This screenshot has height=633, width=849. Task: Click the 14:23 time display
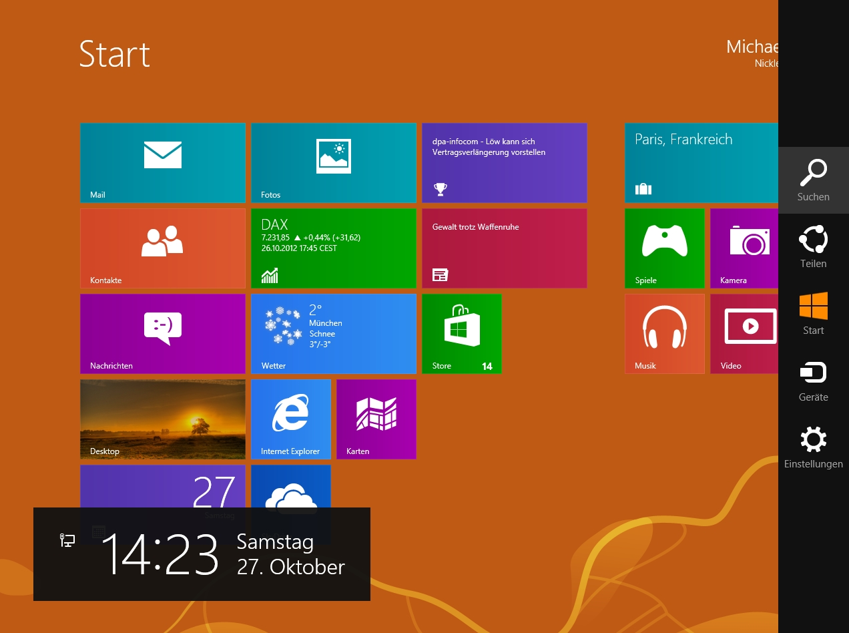tap(160, 554)
